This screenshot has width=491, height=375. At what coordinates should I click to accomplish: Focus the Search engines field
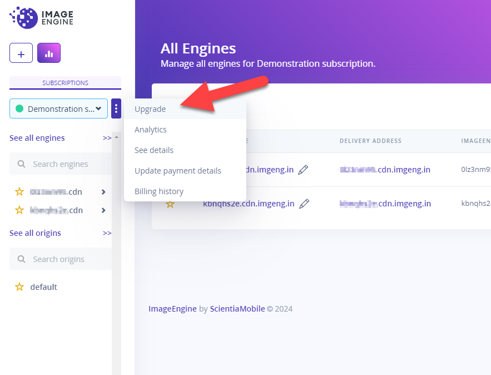[x=61, y=164]
